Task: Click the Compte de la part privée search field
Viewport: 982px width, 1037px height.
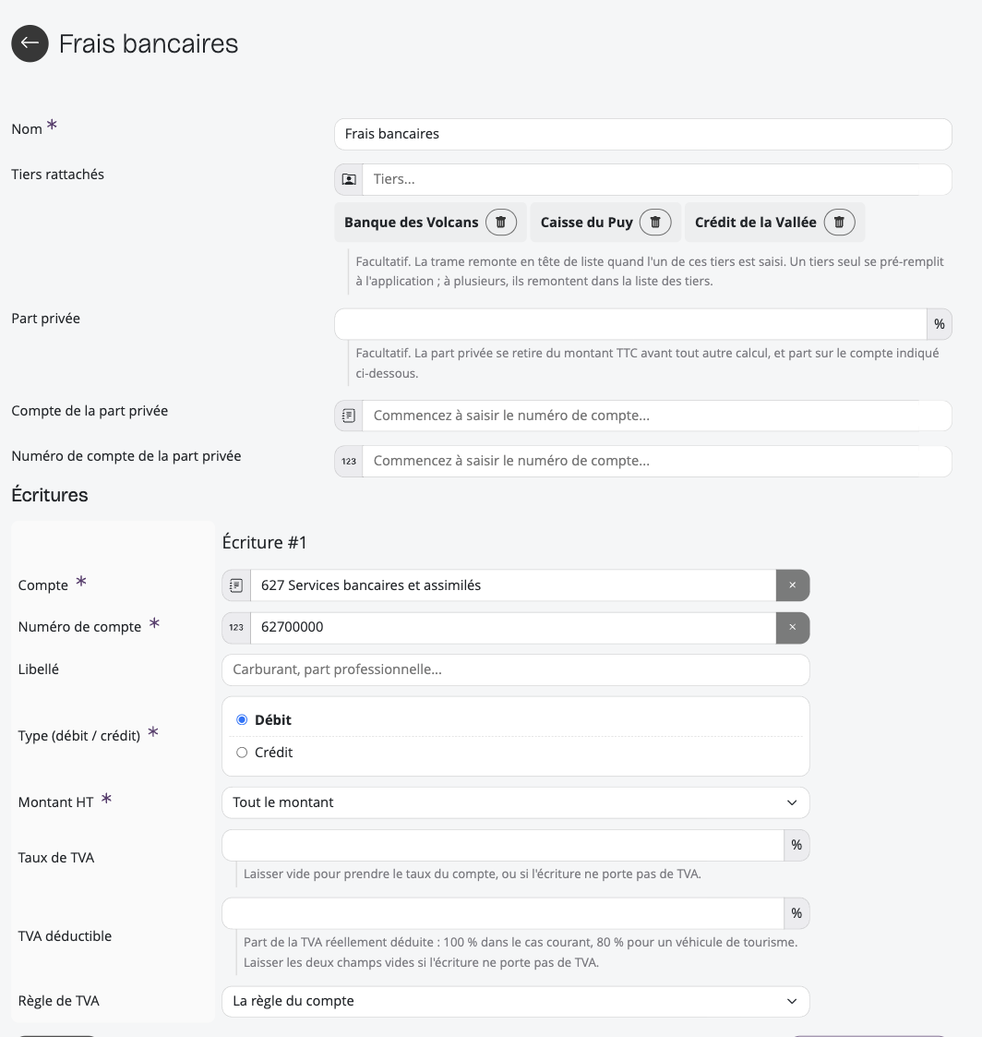Action: 657,416
